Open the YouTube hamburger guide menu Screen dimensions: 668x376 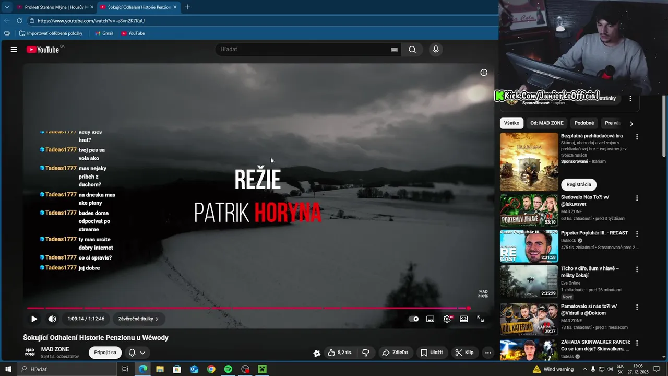coord(14,50)
